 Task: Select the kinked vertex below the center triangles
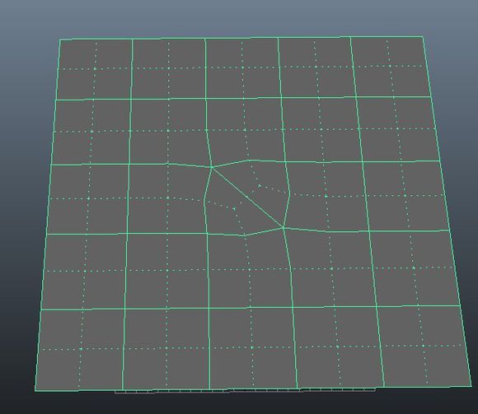245,235
